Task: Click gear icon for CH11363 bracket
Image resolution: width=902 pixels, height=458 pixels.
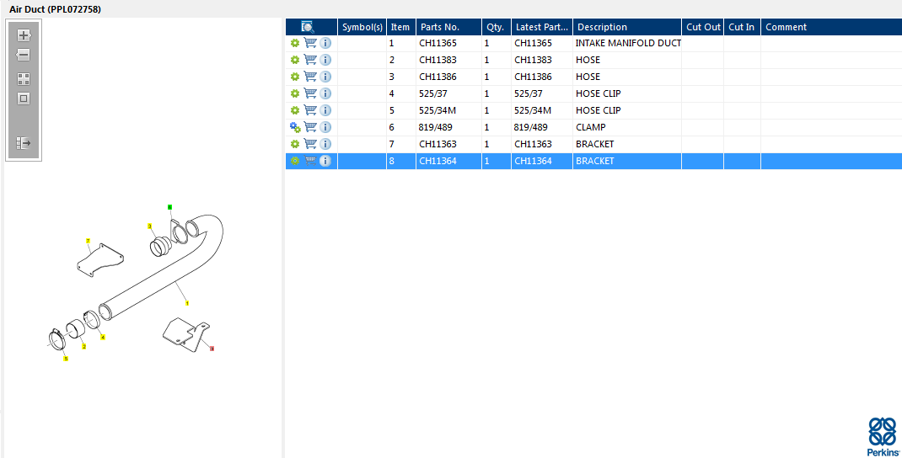Action: pos(294,144)
